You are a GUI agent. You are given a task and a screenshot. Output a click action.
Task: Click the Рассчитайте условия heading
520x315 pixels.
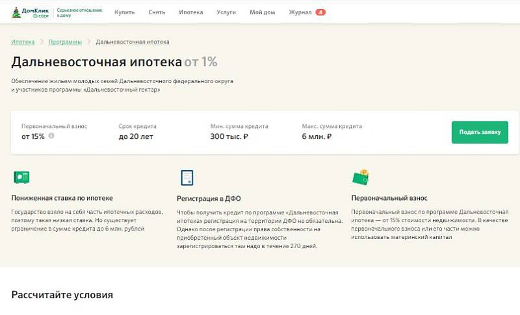(62, 295)
